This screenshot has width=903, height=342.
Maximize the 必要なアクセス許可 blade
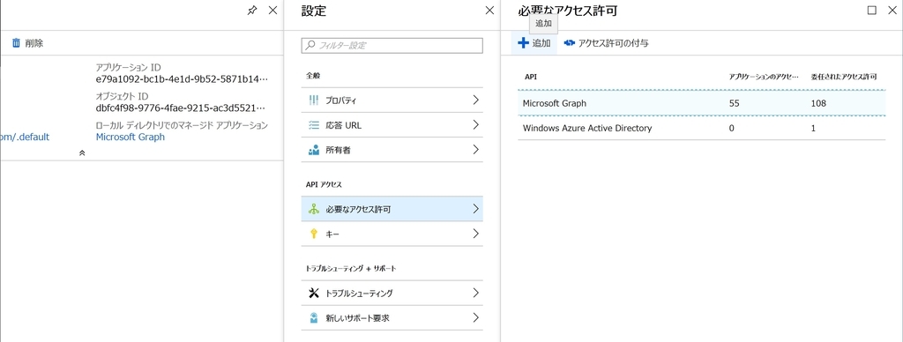(x=871, y=11)
